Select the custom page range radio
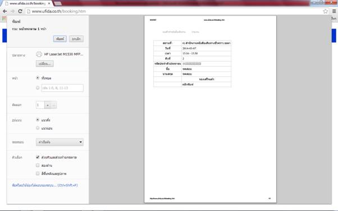 (x=38, y=88)
